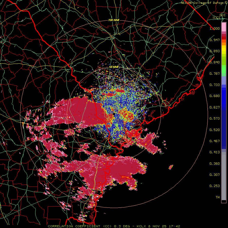This screenshot has height=228, width=228.
Task: Select the 0.253 legend value
Action: coord(215,186)
